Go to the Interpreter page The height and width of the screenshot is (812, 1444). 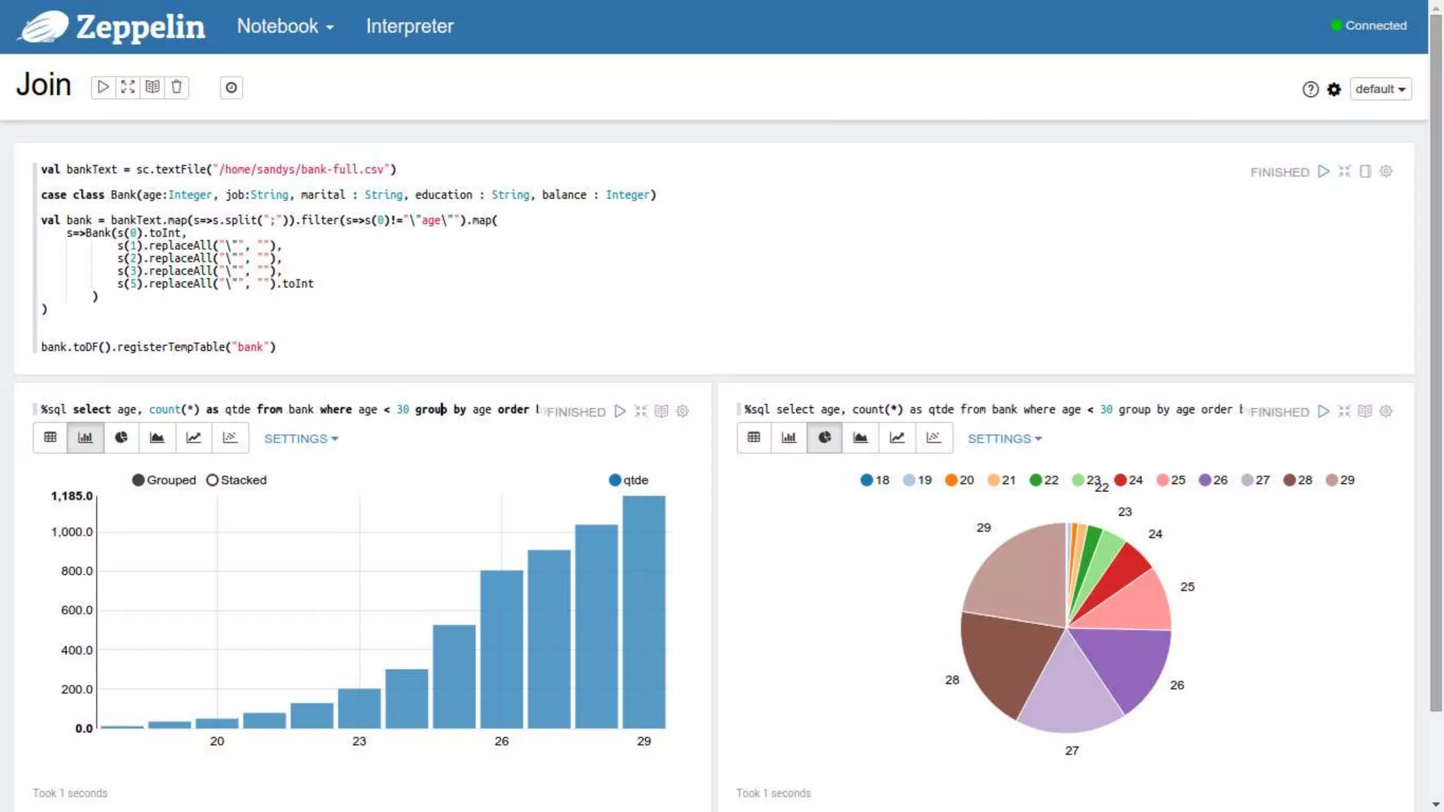tap(410, 26)
